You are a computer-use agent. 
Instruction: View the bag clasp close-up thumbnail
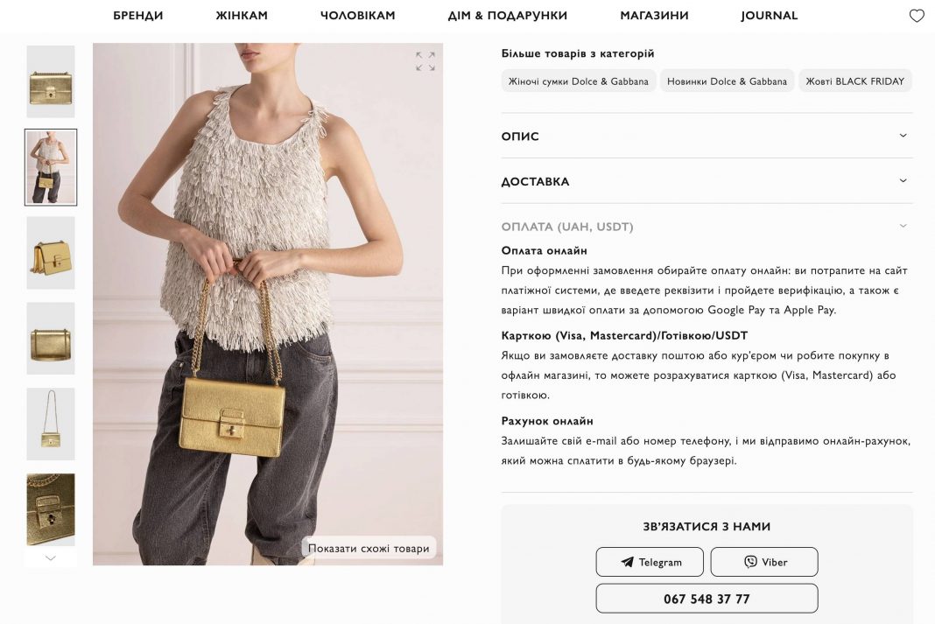point(51,509)
